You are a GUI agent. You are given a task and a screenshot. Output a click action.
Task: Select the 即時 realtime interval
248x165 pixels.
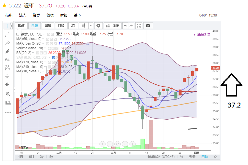(21, 26)
